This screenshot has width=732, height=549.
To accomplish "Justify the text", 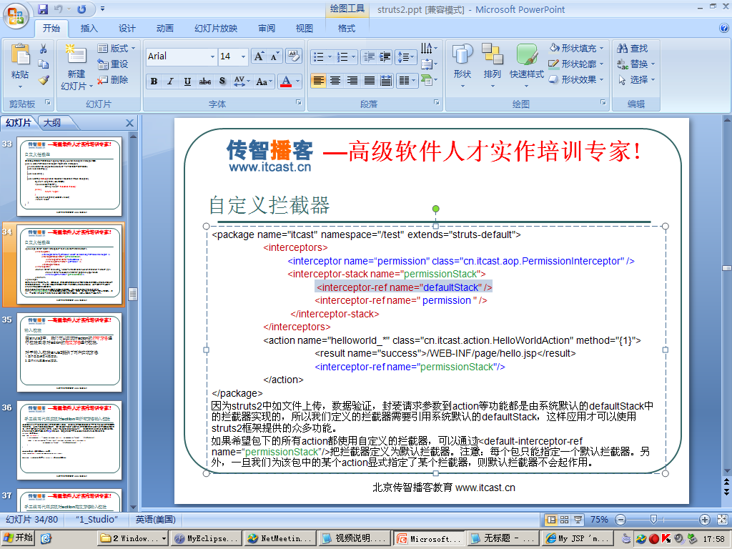I will [x=370, y=81].
